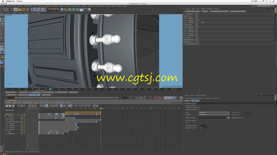The image size is (277, 155).
Task: Toggle the coordinate system icon next to Z
Action: pyautogui.click(x=44, y=10)
